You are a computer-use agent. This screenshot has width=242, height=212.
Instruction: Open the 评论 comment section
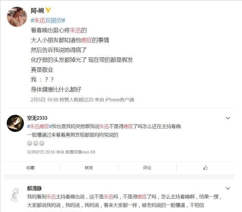(x=147, y=168)
